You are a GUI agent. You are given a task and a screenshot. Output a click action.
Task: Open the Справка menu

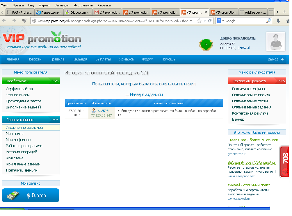coord(104,5)
